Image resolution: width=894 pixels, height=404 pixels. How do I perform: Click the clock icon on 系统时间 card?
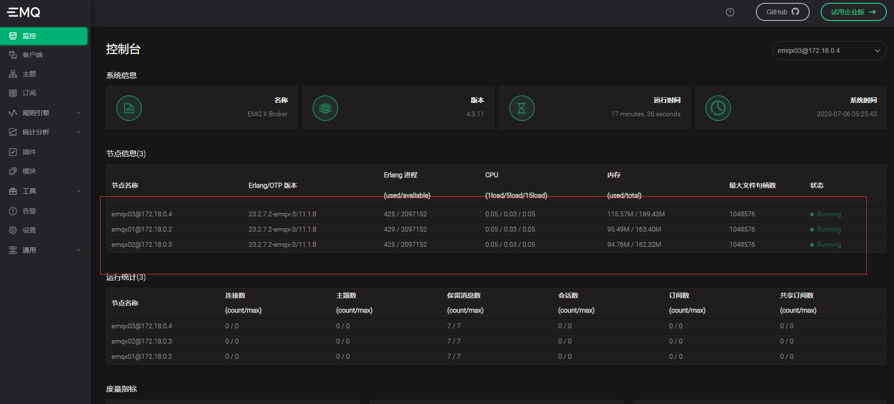718,108
